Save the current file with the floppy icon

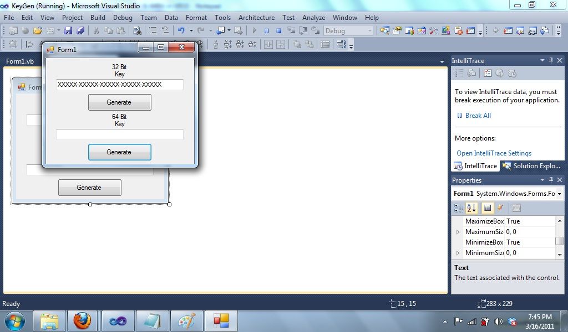pyautogui.click(x=68, y=31)
